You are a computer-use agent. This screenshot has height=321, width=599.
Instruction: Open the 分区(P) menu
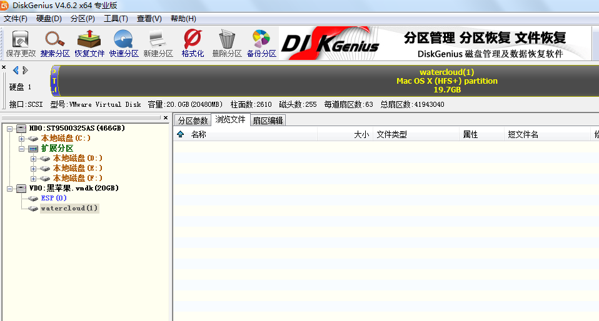83,19
